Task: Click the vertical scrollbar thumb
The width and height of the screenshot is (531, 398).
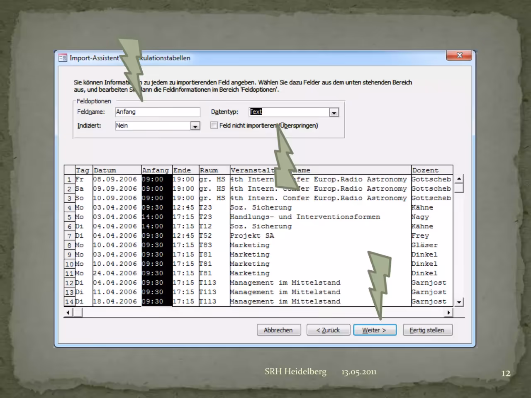Action: pyautogui.click(x=459, y=188)
